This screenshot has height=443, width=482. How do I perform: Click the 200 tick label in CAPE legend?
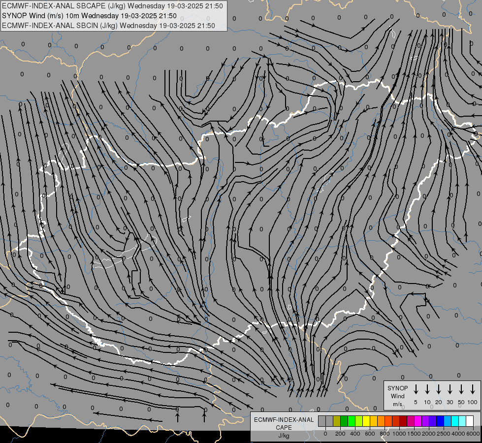340,434
